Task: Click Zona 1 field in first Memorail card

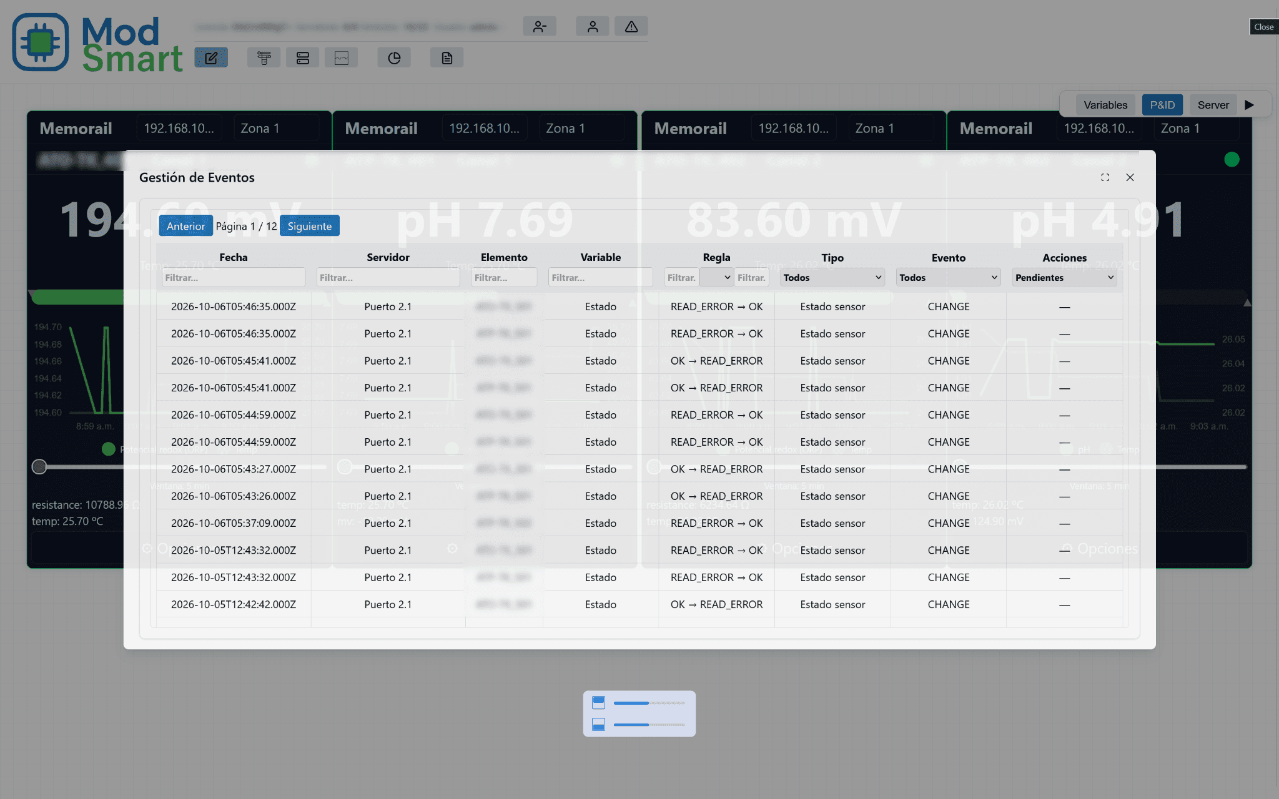Action: pyautogui.click(x=276, y=128)
